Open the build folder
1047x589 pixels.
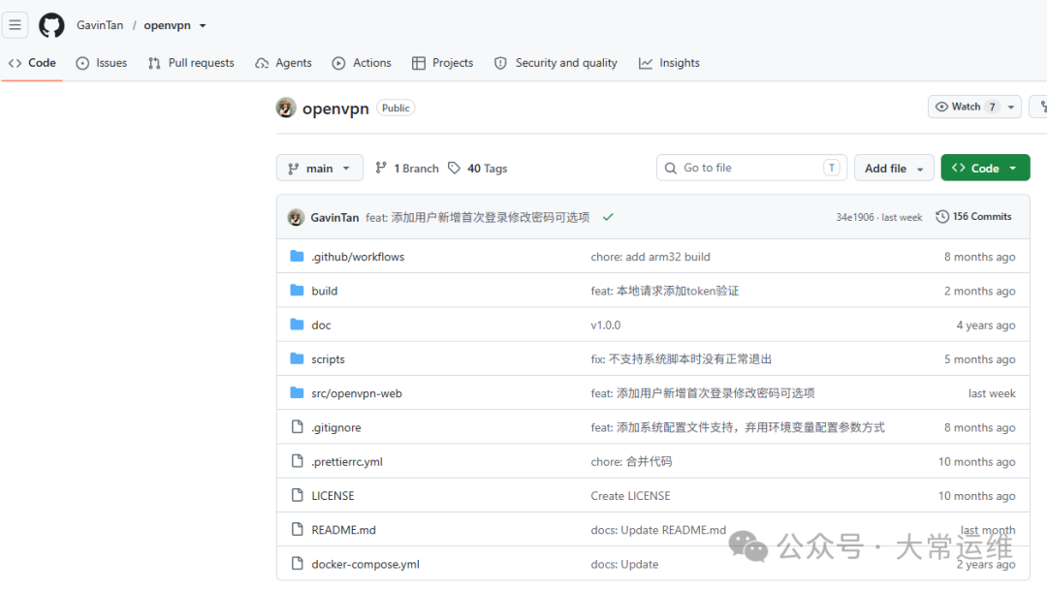[325, 291]
